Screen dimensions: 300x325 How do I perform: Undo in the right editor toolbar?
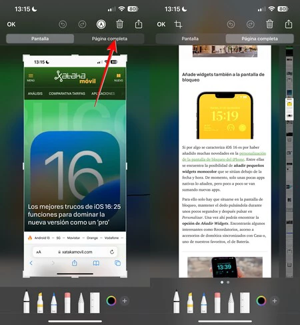(x=231, y=24)
